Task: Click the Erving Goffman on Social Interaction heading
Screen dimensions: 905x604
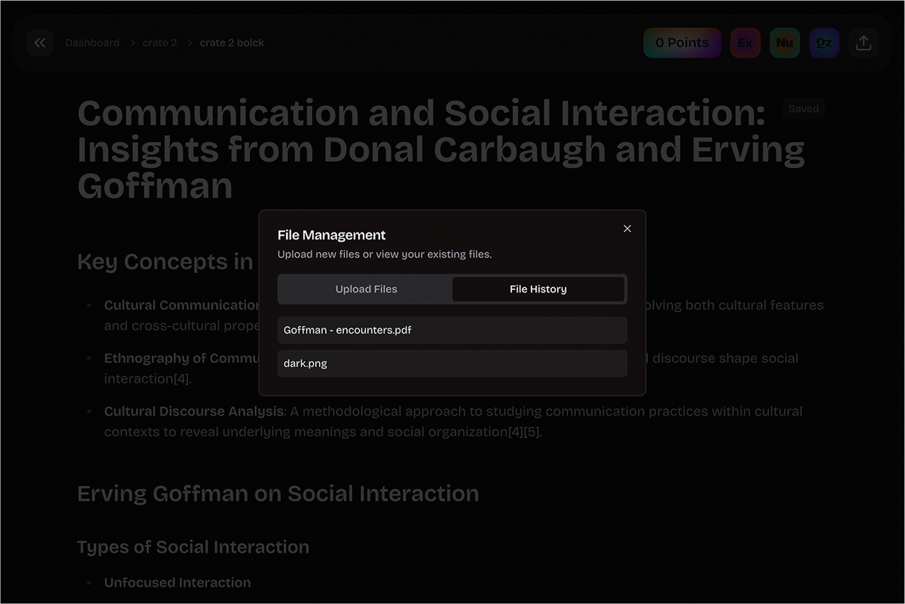Action: pyautogui.click(x=278, y=494)
